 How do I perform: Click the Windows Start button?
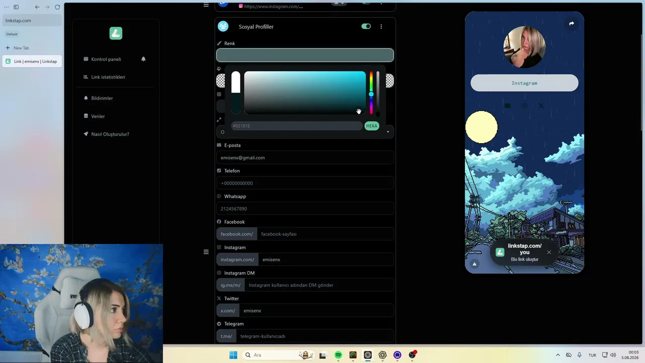[233, 355]
